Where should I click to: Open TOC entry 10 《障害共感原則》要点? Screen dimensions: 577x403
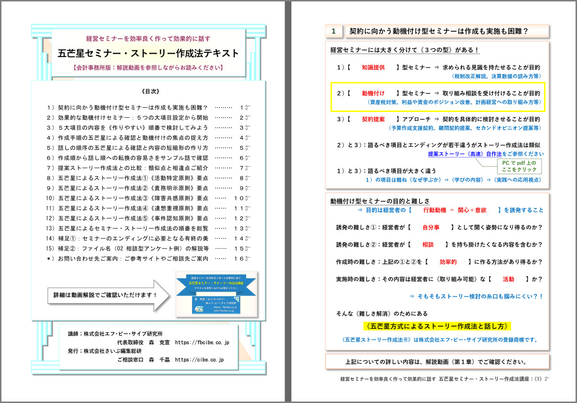point(128,198)
